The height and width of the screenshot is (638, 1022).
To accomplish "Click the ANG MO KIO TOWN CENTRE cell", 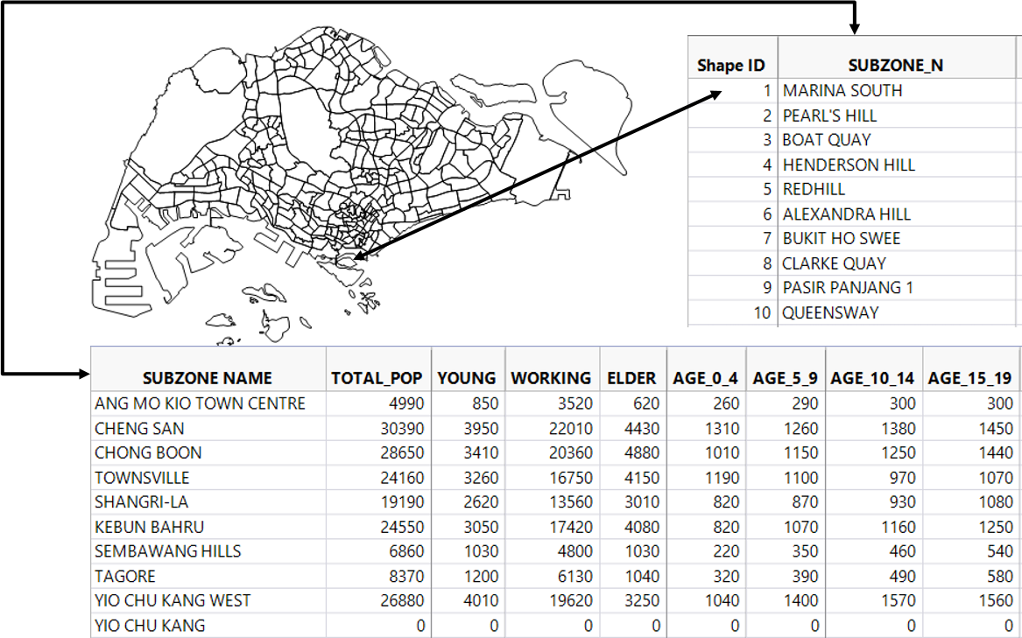I will click(208, 403).
